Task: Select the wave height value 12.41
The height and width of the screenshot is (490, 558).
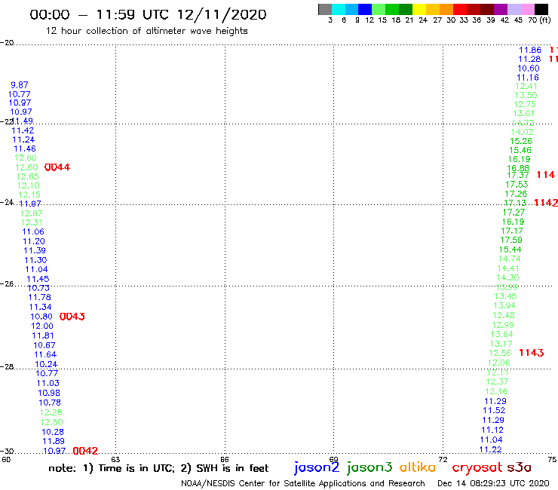Action: click(x=526, y=86)
